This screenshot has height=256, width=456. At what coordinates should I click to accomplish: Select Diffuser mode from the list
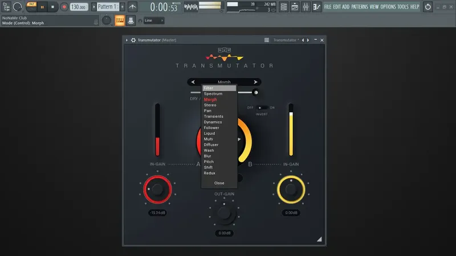[x=219, y=145]
